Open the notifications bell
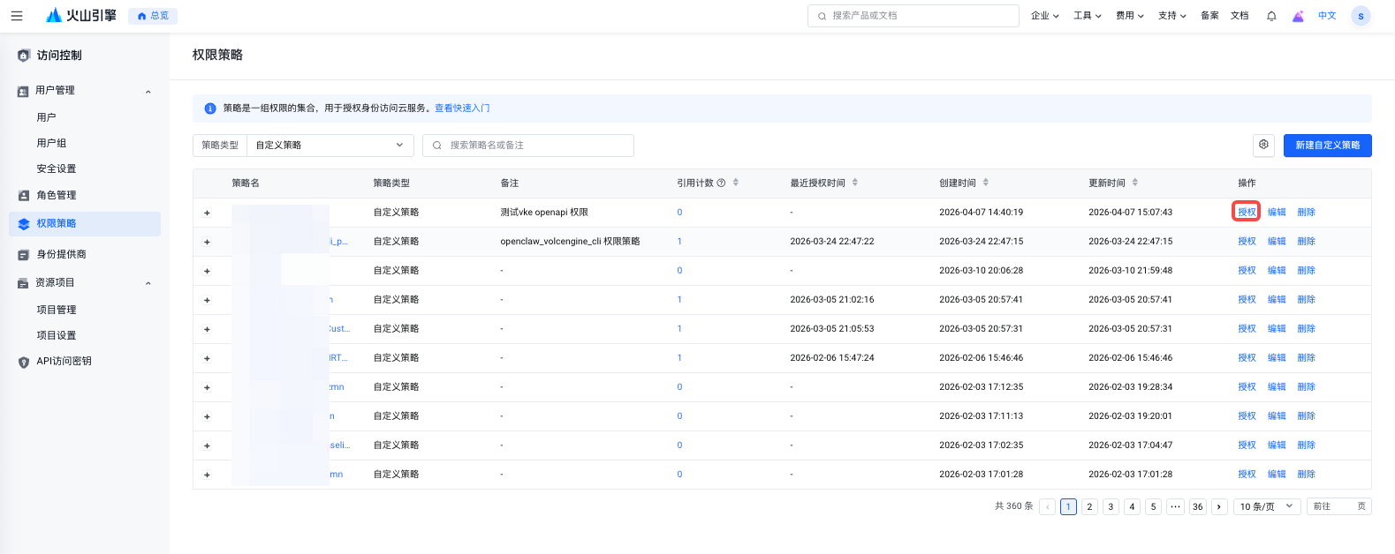 tap(1271, 16)
